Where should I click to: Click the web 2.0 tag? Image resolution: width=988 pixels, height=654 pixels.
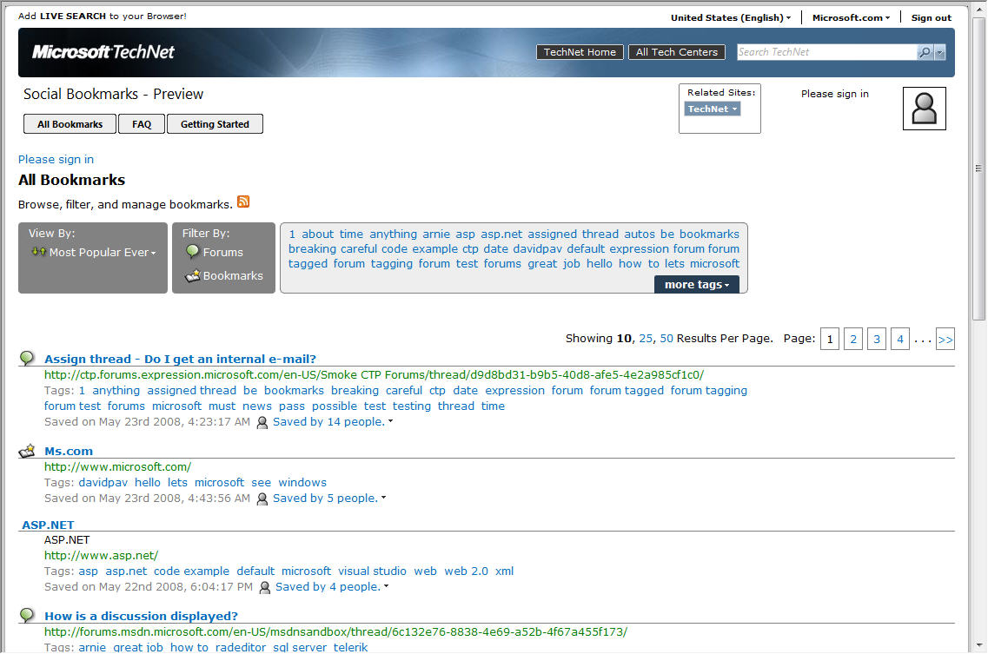[x=467, y=571]
